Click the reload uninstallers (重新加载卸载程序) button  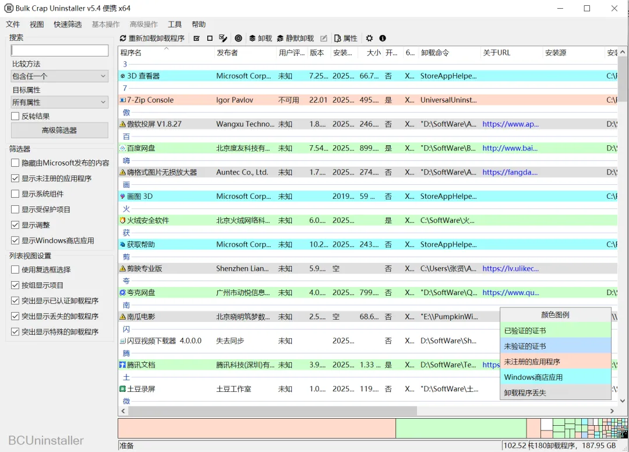(x=152, y=38)
